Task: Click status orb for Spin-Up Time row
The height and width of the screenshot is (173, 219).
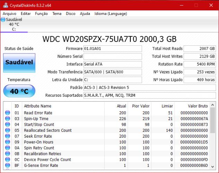Action: point(8,119)
